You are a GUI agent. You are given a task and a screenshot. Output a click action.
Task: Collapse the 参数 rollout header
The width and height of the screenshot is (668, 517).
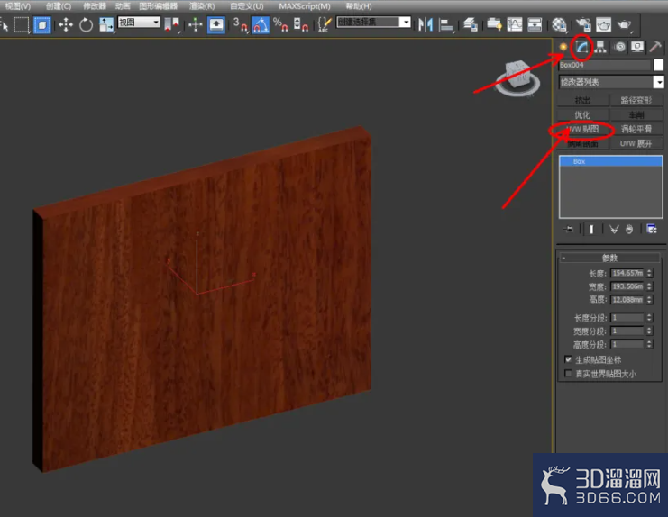click(x=609, y=258)
